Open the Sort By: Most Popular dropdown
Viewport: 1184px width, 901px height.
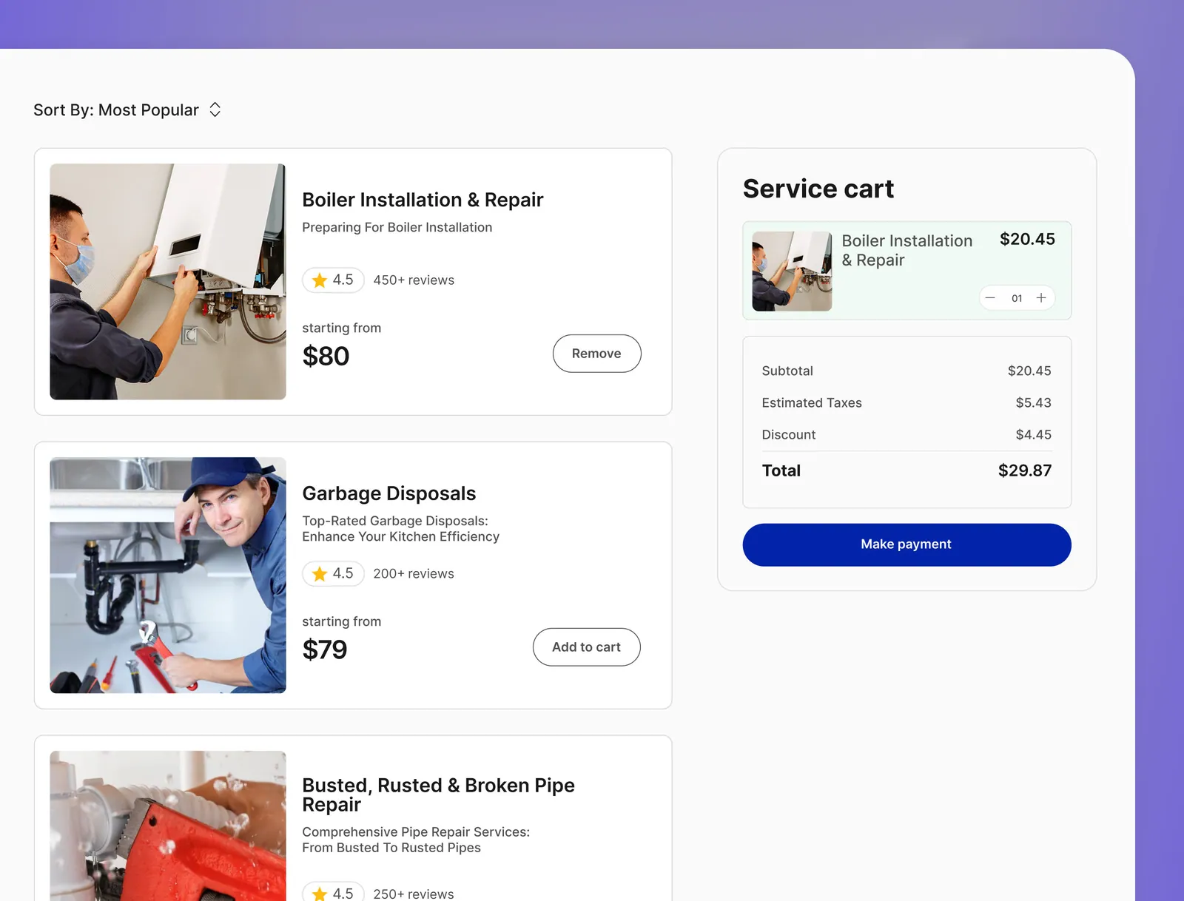coord(127,110)
